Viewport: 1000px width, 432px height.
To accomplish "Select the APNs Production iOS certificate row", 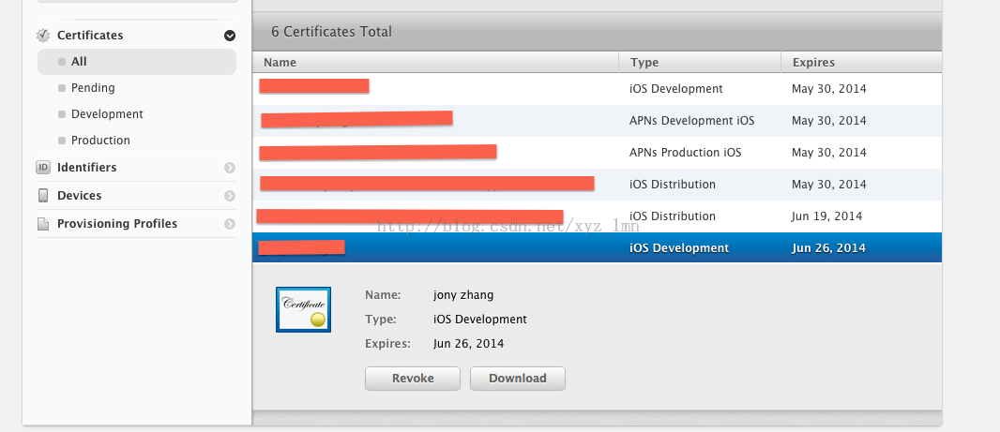I will (x=597, y=153).
